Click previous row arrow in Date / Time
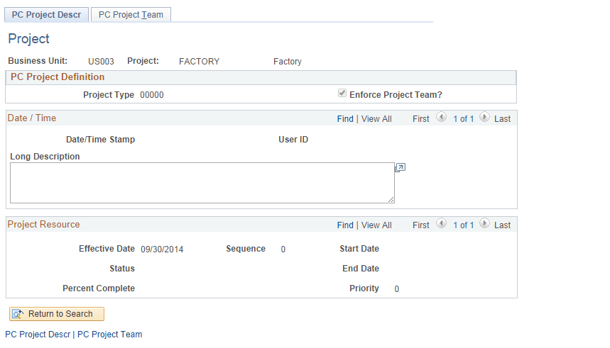The image size is (610, 348). click(441, 118)
